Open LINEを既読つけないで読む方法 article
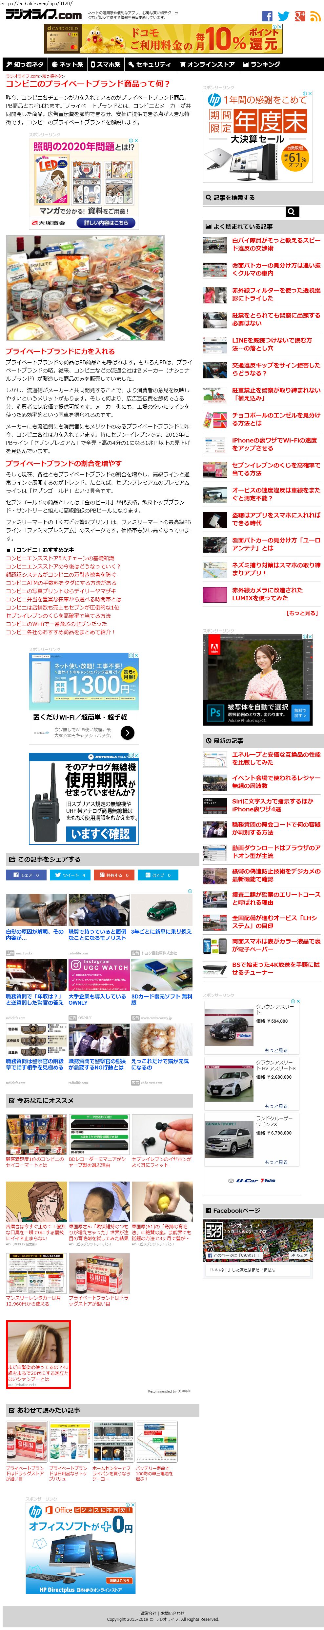Screen dimensions: 324x1630 pyautogui.click(x=272, y=344)
